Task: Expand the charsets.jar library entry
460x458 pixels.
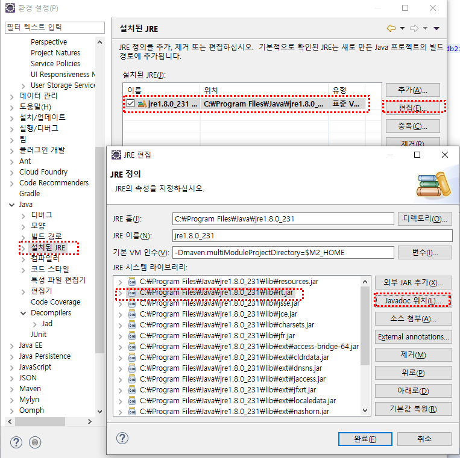Action: coord(121,326)
